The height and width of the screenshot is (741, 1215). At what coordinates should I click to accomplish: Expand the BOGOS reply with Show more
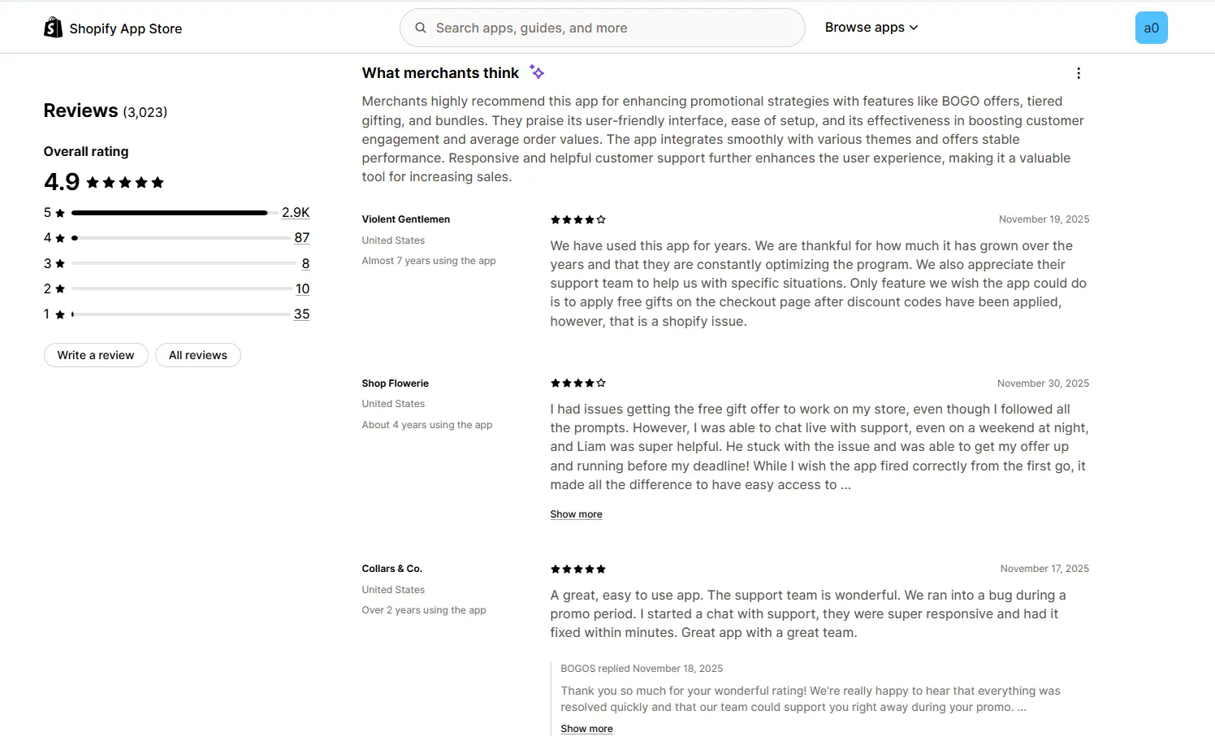586,729
